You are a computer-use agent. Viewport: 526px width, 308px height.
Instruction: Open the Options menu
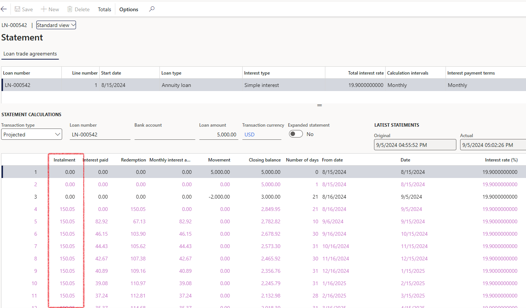click(x=129, y=9)
